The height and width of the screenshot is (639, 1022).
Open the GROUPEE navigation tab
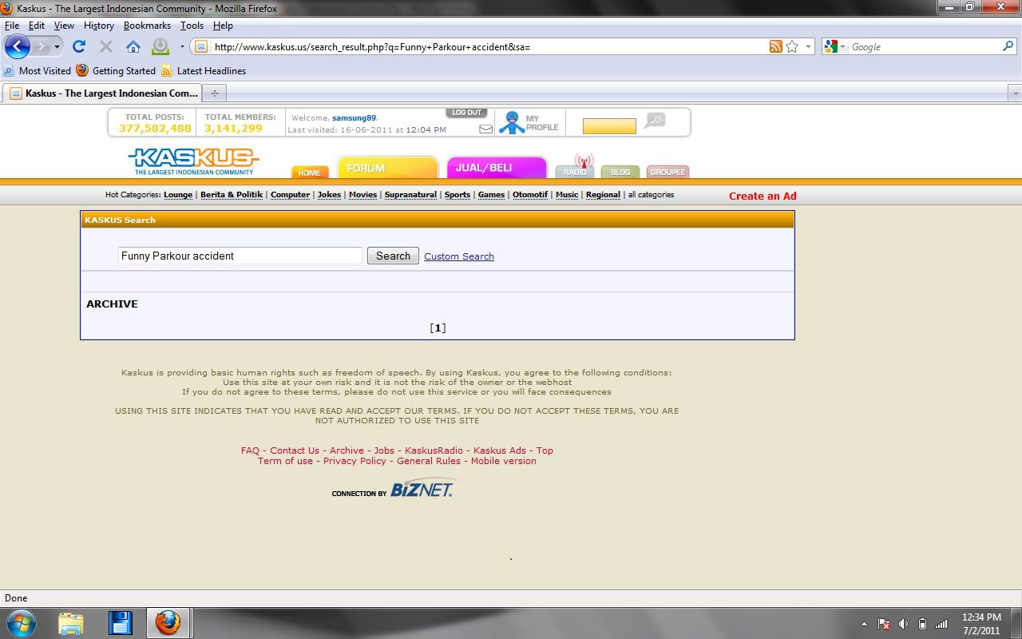pyautogui.click(x=667, y=171)
